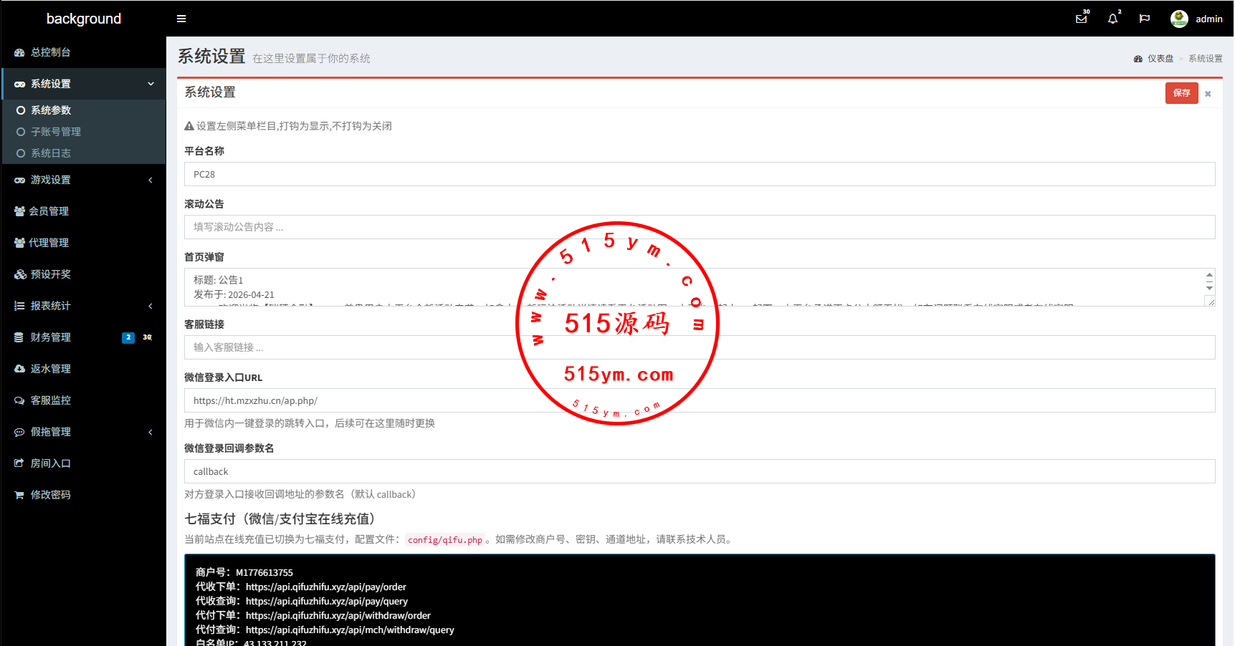Click the 系统设置 breadcrumb link
Viewport: 1235px width, 646px height.
tap(1205, 59)
